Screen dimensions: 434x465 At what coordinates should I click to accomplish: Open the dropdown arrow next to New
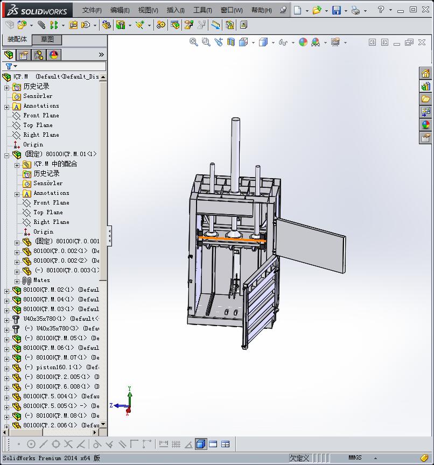(x=307, y=11)
